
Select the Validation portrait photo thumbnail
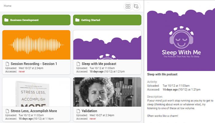point(107,92)
